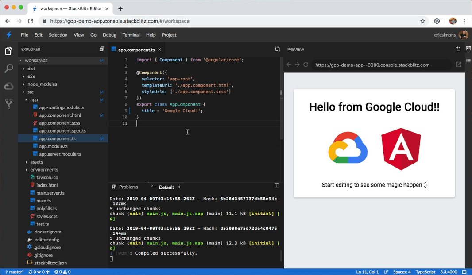The height and width of the screenshot is (275, 472).
Task: Open the Terminal menu
Action: (x=131, y=35)
